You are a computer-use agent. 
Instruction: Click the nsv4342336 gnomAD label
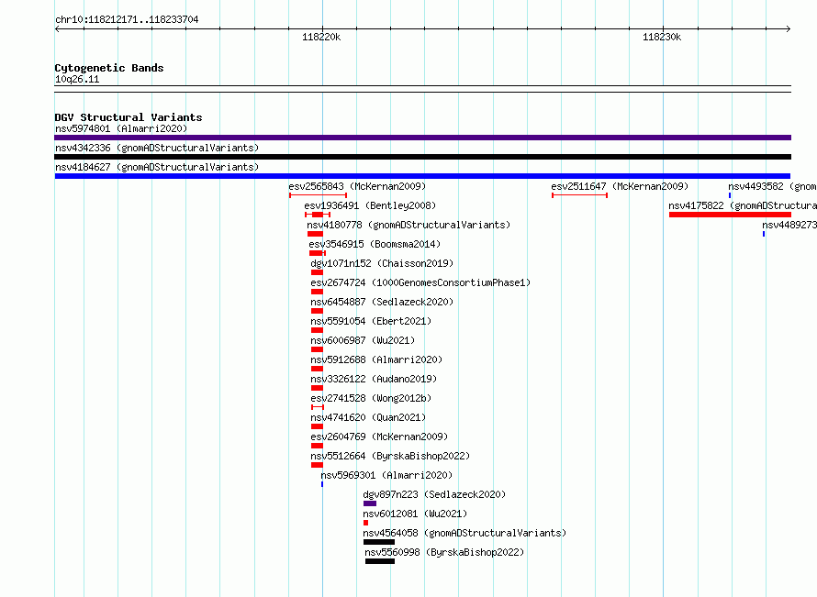(x=157, y=148)
